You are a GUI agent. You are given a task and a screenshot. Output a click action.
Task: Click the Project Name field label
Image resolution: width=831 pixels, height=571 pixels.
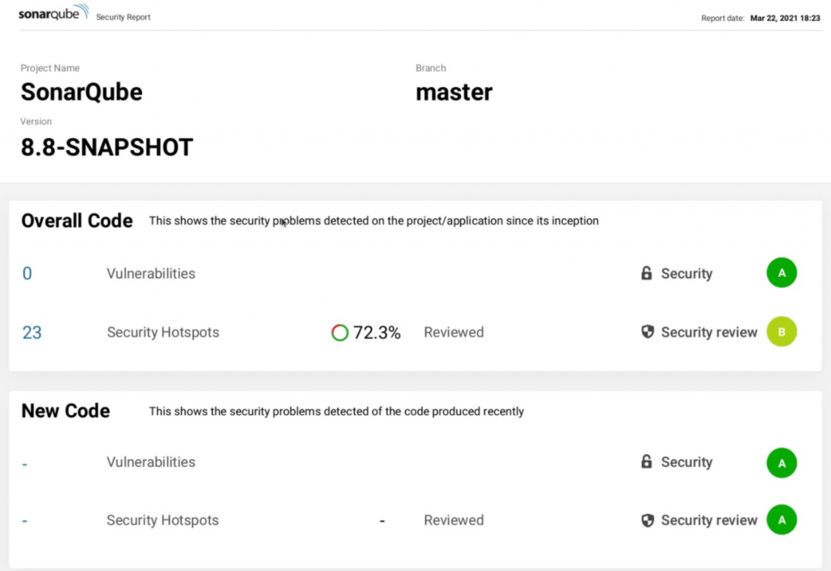(x=50, y=68)
